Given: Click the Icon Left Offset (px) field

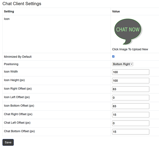Looking at the screenshot, I should pyautogui.click(x=131, y=98).
